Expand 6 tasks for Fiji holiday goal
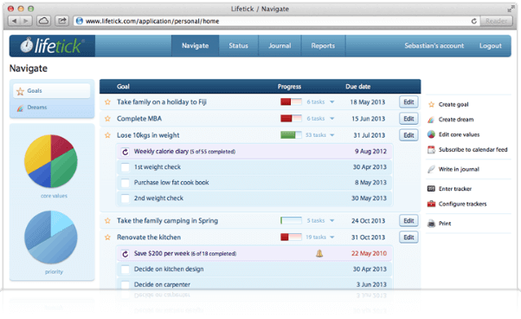521x319 pixels. 320,101
